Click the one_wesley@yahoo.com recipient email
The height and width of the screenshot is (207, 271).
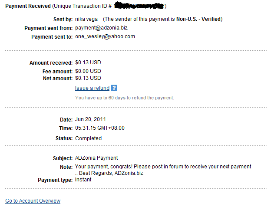105,36
